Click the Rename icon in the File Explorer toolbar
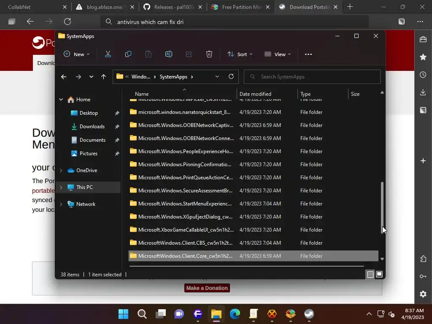Image resolution: width=432 pixels, height=324 pixels. click(x=169, y=54)
